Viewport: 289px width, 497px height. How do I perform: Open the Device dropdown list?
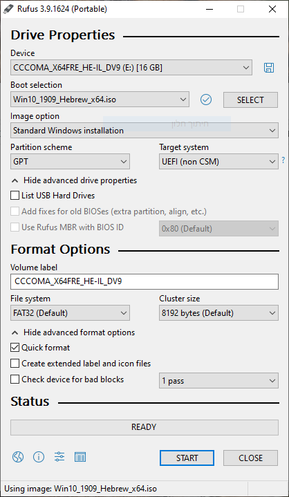pyautogui.click(x=131, y=68)
